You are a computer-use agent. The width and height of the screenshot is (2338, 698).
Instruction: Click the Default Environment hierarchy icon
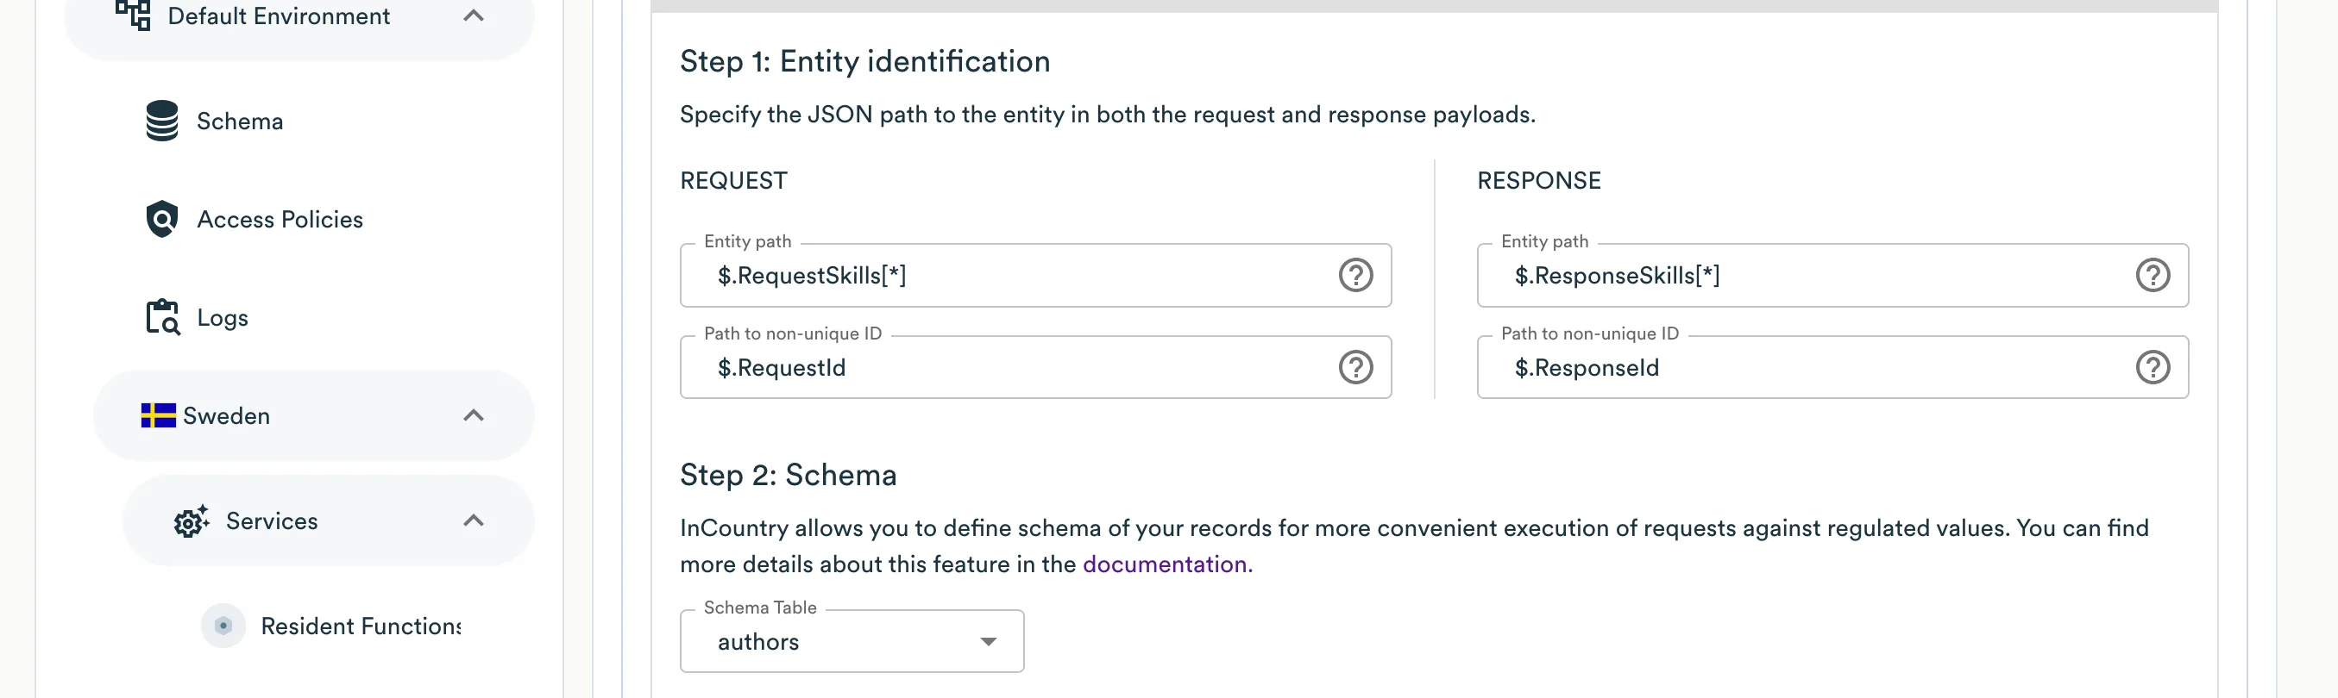pos(133,16)
